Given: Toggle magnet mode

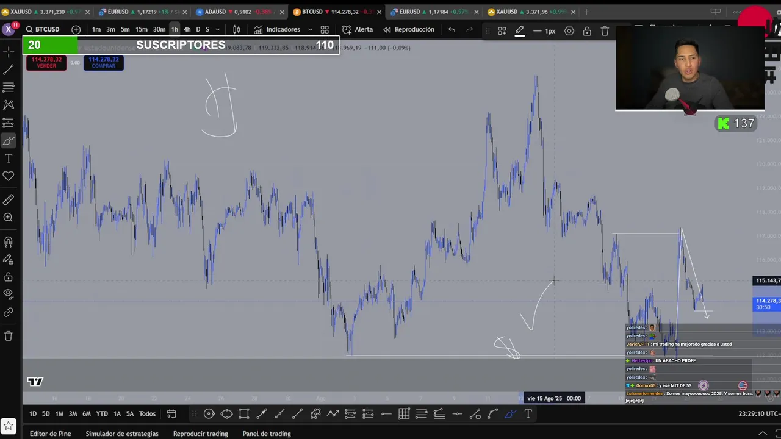Looking at the screenshot, I should pyautogui.click(x=9, y=242).
